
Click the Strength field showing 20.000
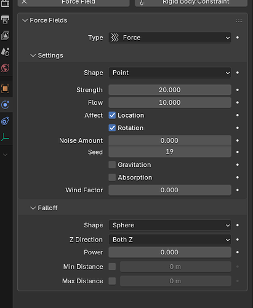click(x=170, y=90)
